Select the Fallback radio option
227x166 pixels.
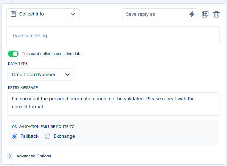tap(15, 136)
